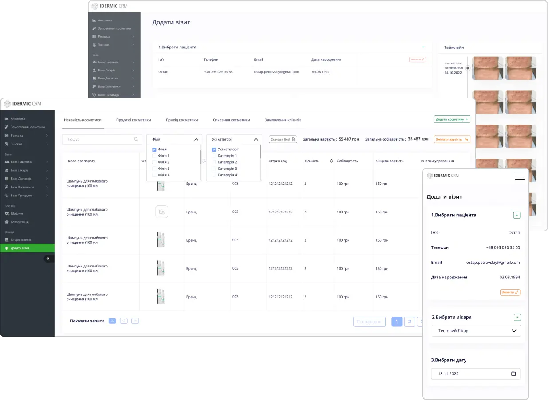
Task: Click the calendar icon in date field
Action: pos(513,373)
